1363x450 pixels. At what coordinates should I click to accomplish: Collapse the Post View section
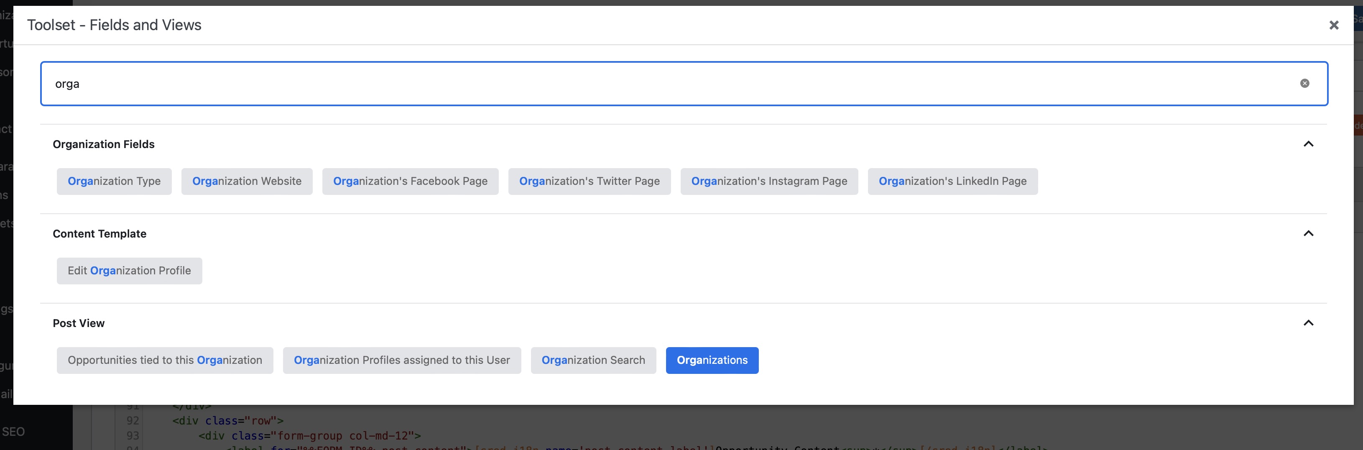[1309, 323]
